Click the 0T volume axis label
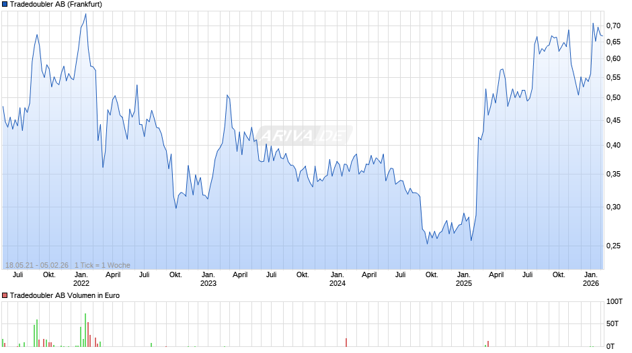Viewport: 632px width, 353px height. (610, 346)
